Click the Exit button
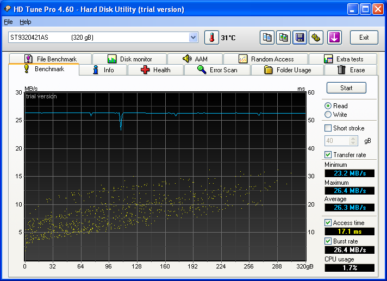387x281 pixels. [364, 38]
